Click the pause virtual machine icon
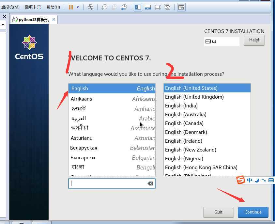 (x=71, y=7)
